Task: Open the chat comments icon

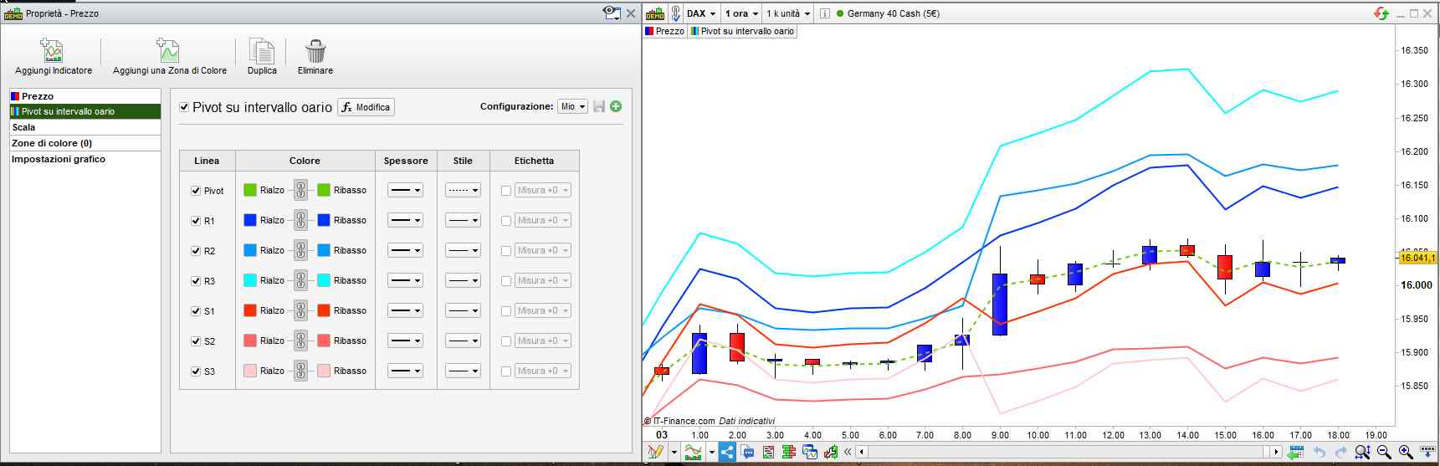Action: click(x=748, y=452)
